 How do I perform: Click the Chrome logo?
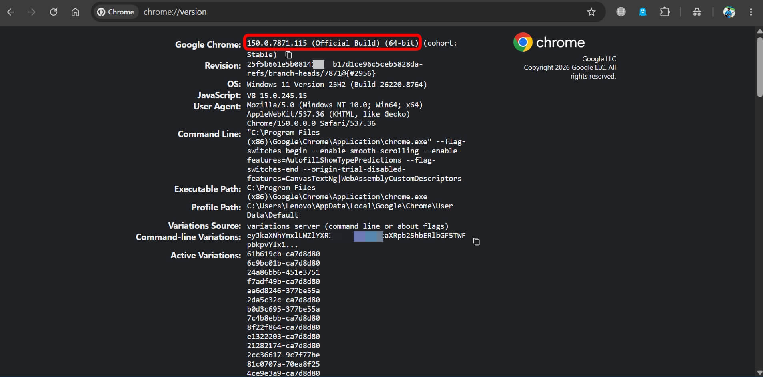pos(549,42)
